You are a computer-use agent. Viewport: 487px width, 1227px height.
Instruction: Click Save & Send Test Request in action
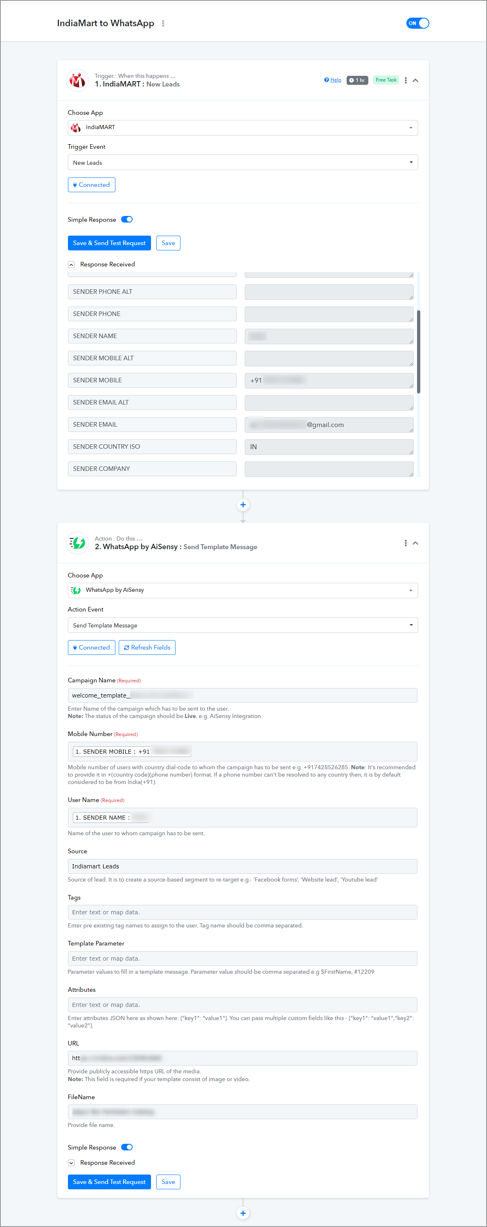click(x=109, y=1182)
